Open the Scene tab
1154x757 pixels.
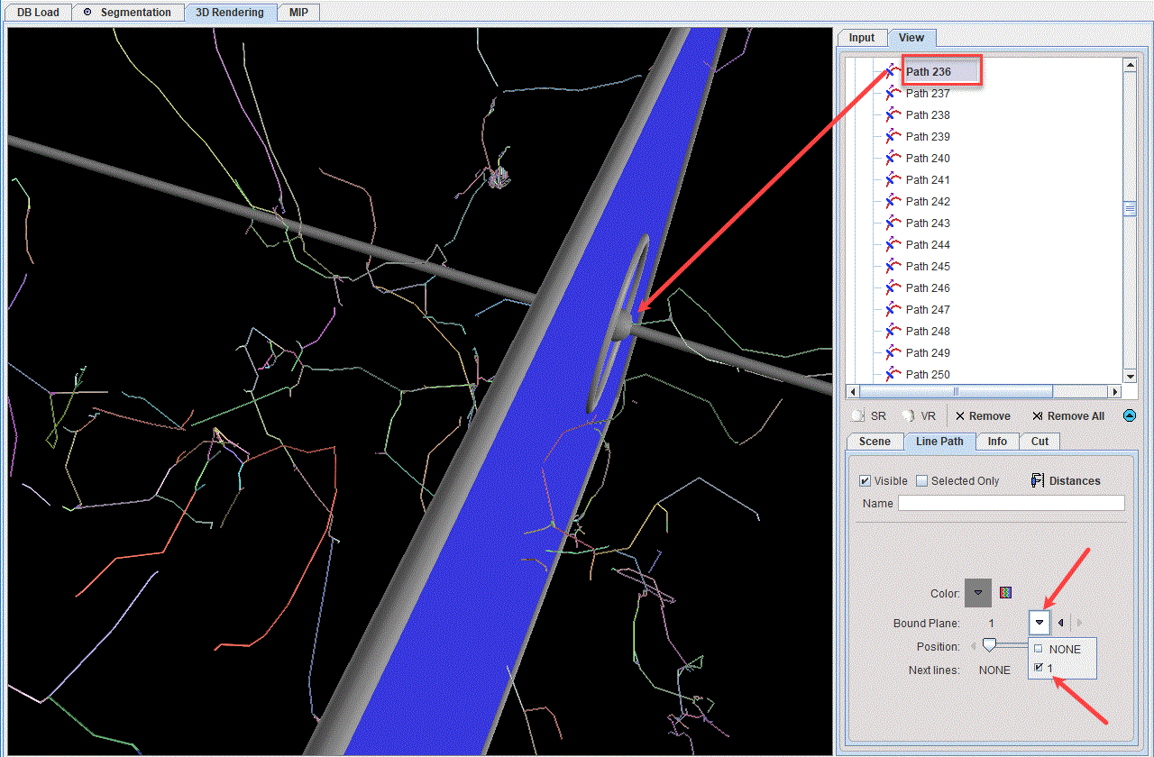tap(875, 442)
